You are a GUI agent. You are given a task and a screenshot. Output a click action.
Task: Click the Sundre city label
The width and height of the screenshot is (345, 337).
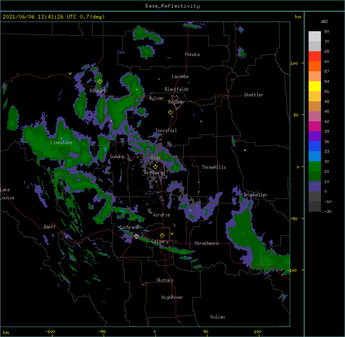click(117, 156)
